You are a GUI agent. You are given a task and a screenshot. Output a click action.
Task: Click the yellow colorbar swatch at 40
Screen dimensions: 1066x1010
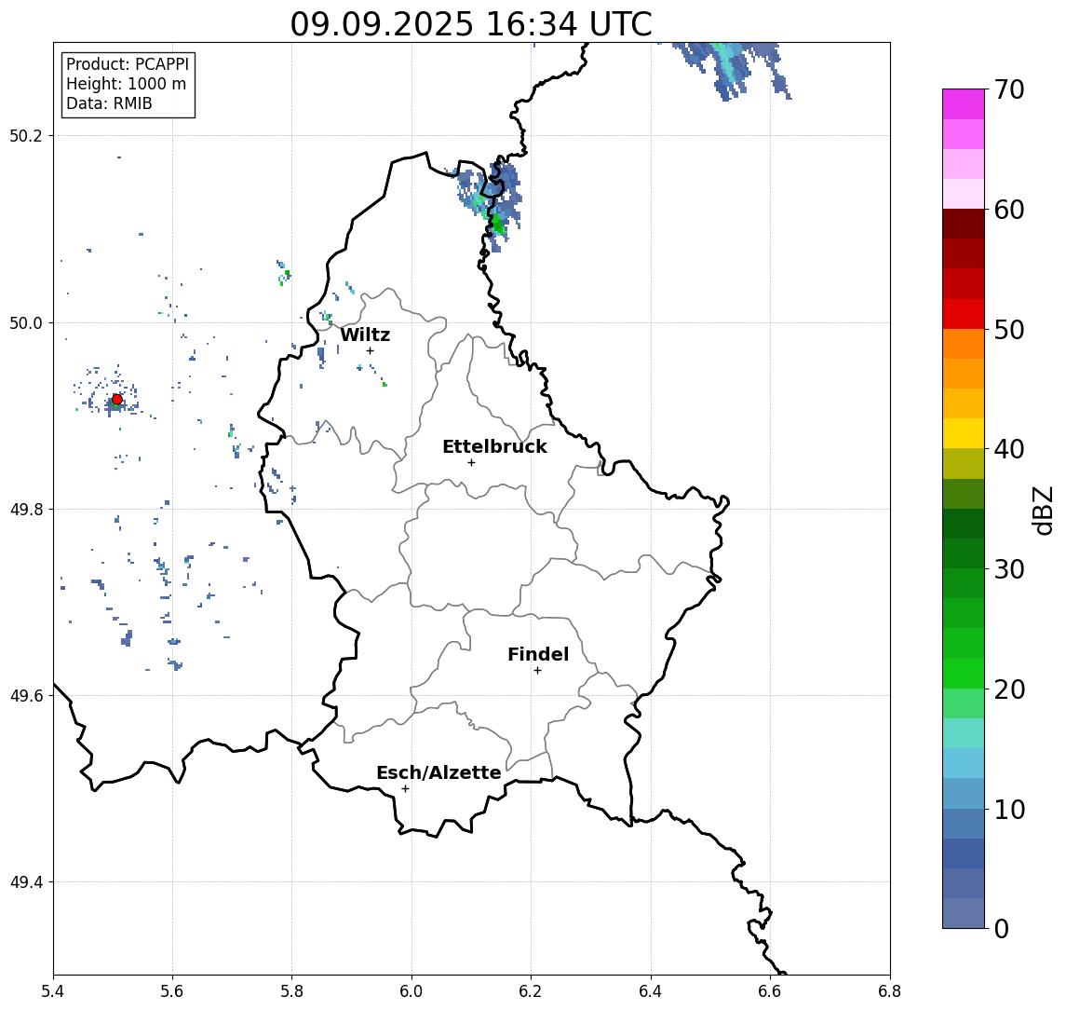coord(964,433)
